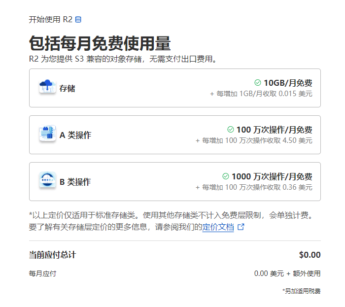Click the A 类操作 card icon

47,135
